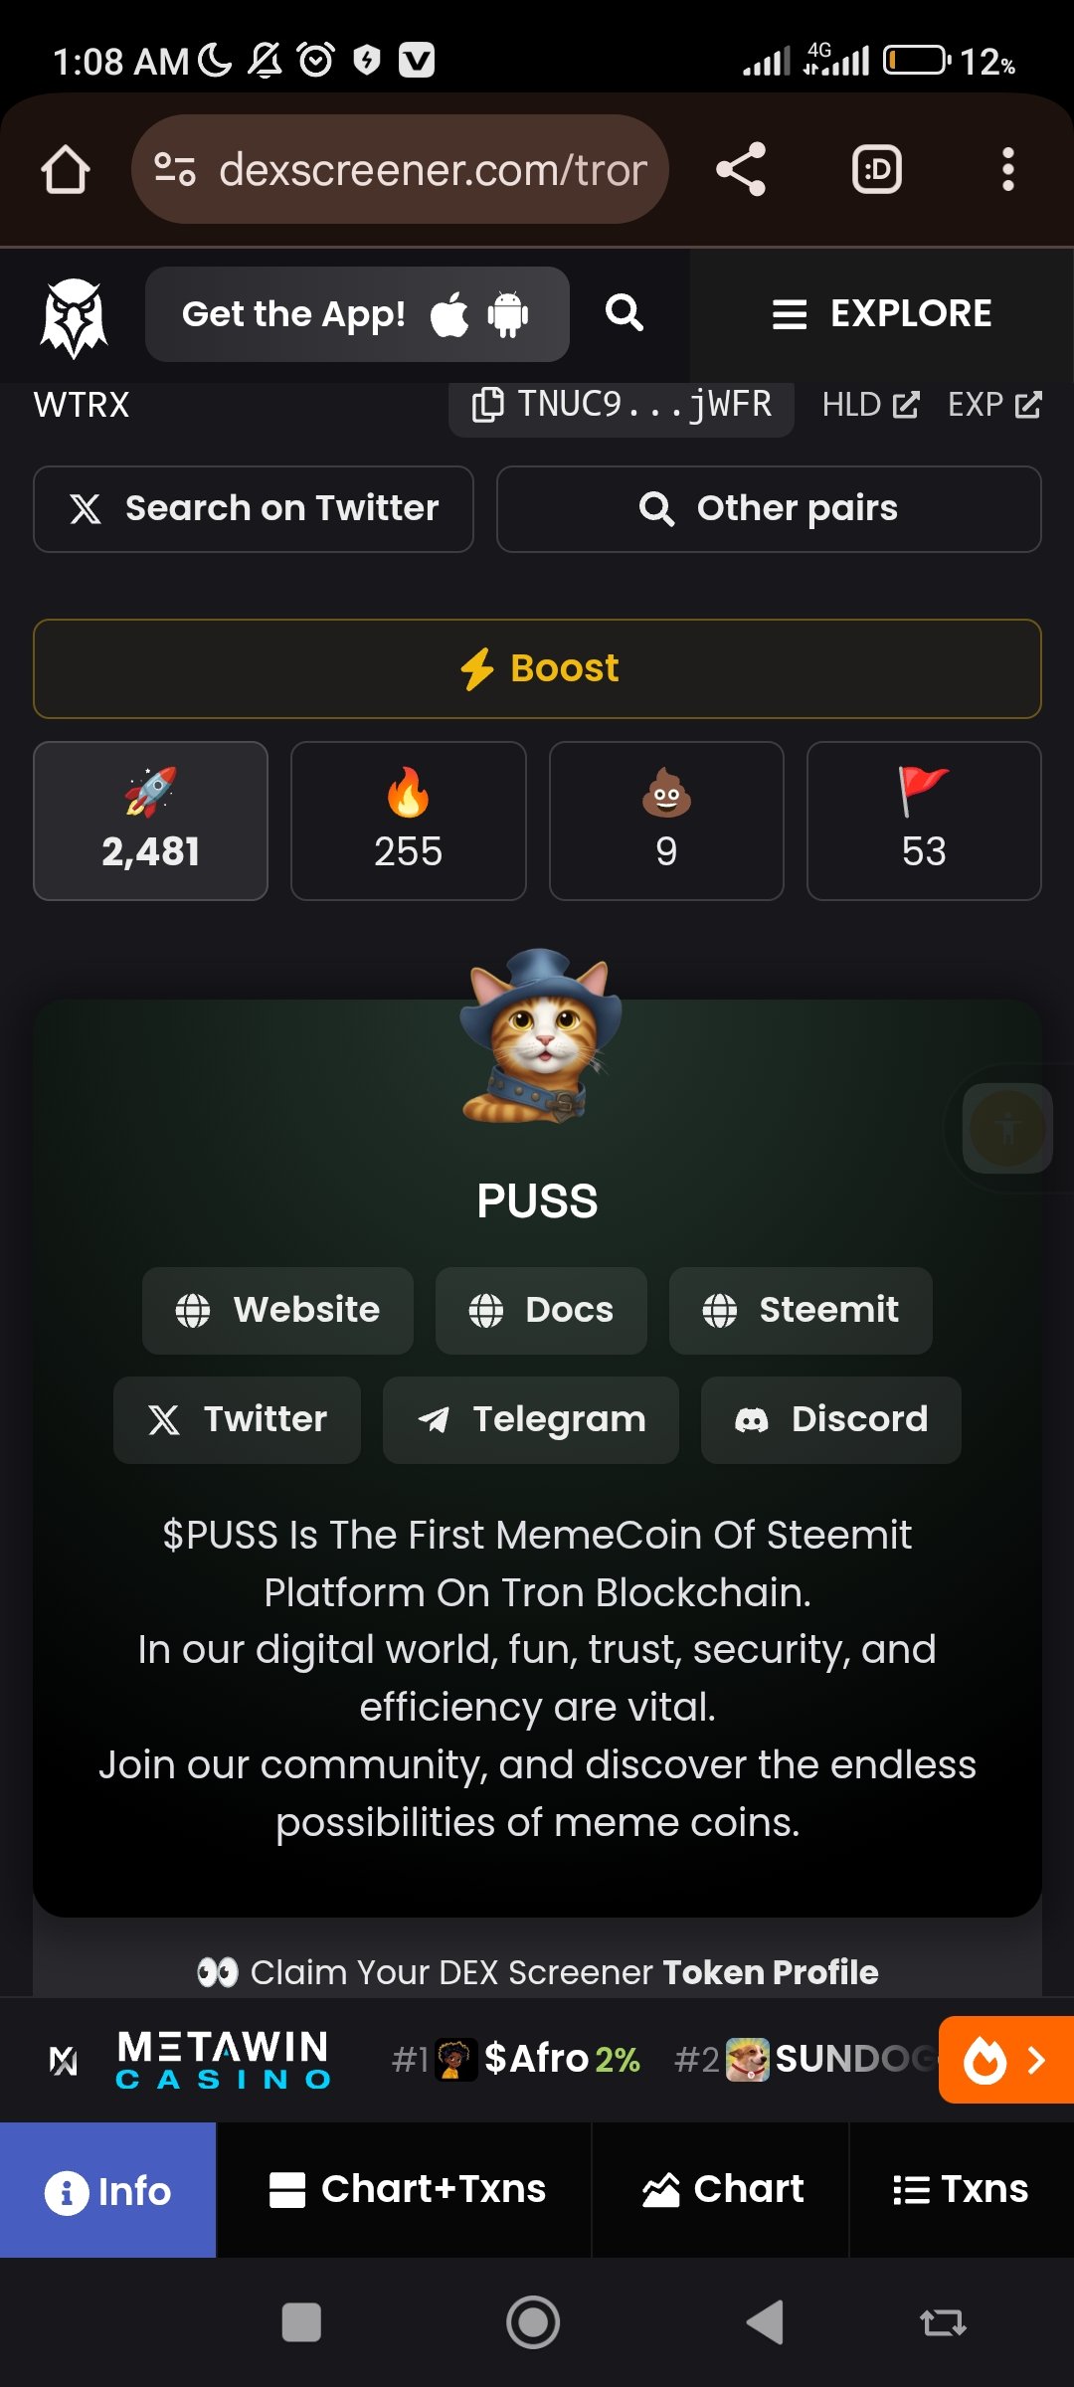Screen dimensions: 1074x2387
Task: Switch to the Chart+Txns tab
Action: click(x=405, y=2189)
